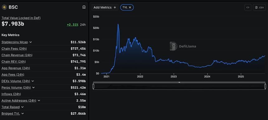The height and width of the screenshot is (120, 268).
Task: Expand the Stablecoins Mcap row
Action: coord(31,42)
